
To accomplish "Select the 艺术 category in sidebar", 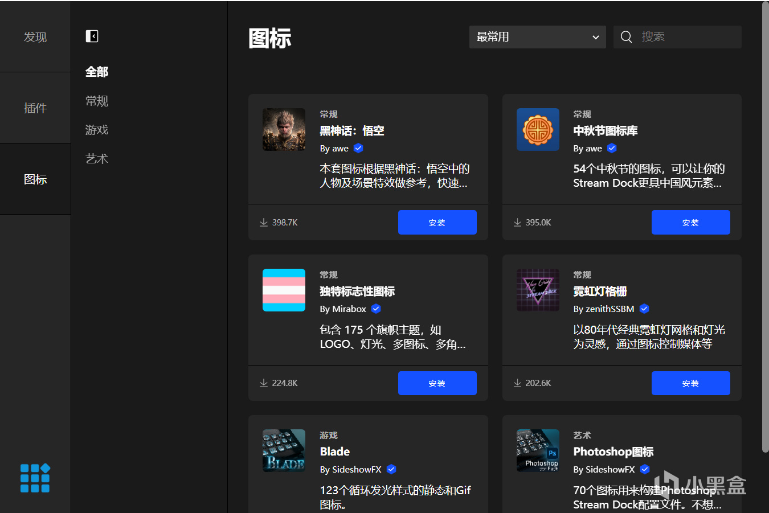I will point(97,159).
